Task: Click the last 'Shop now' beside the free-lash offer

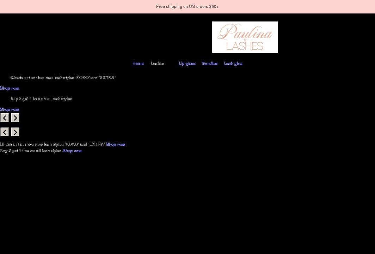Action: click(72, 150)
